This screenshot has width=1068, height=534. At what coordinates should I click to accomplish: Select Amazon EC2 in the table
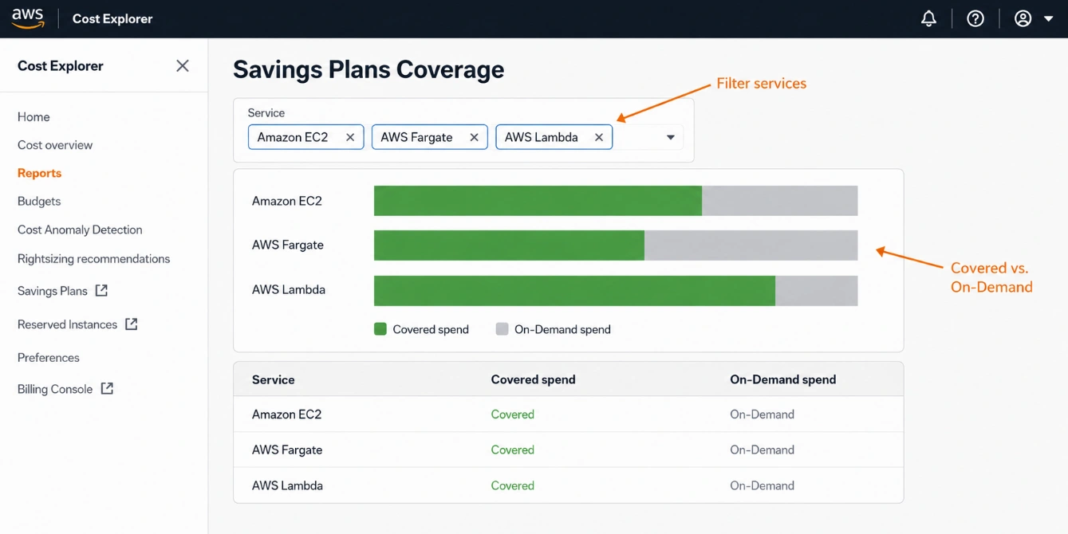tap(286, 414)
